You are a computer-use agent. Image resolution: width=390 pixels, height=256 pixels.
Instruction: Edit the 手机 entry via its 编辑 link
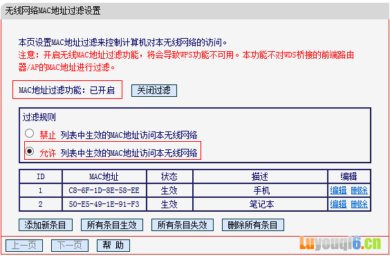338,190
